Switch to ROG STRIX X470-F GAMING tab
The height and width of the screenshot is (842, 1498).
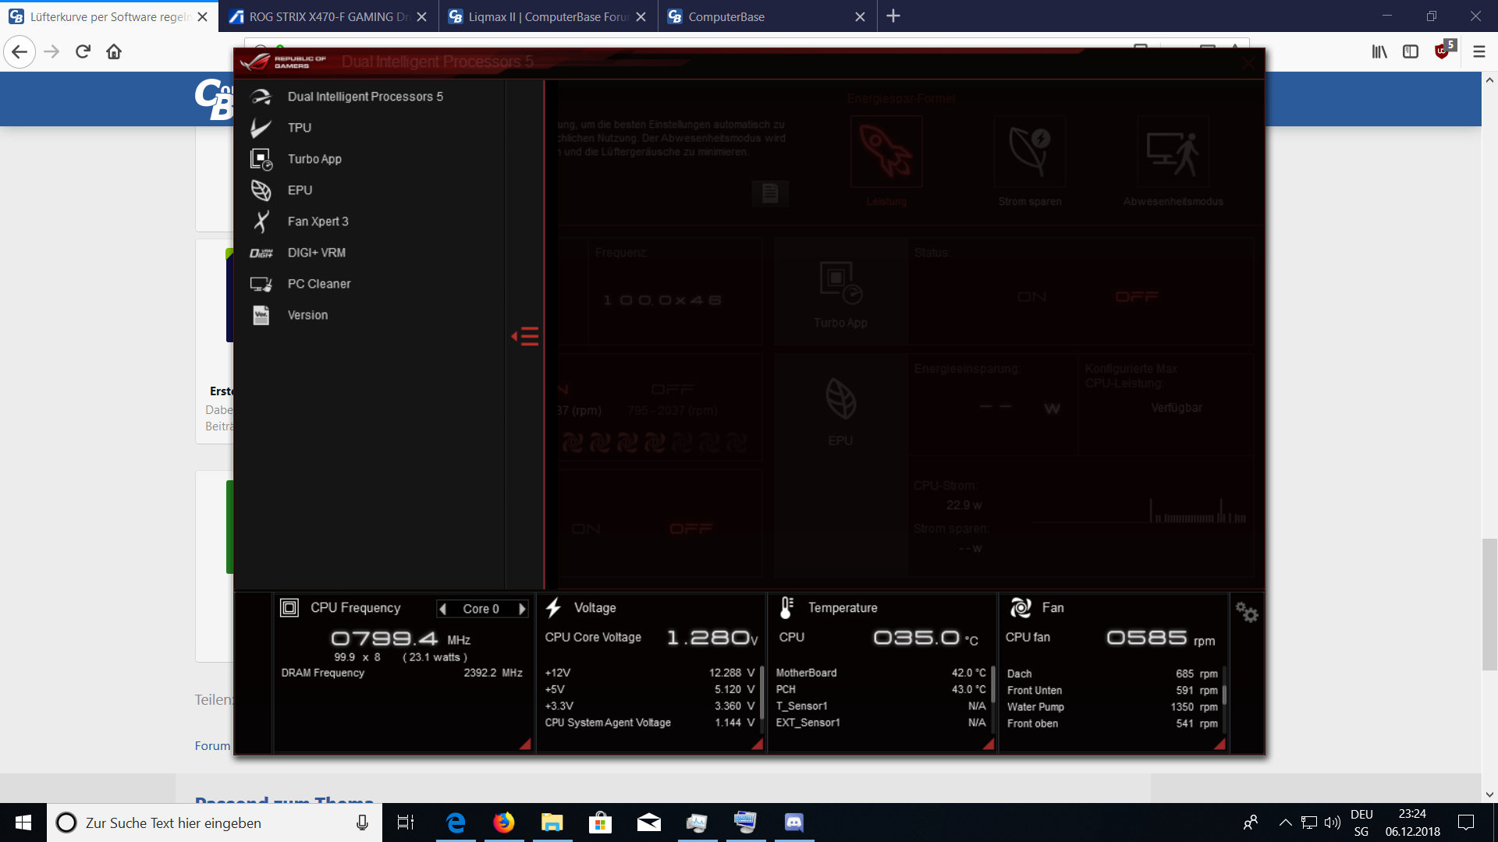coord(328,16)
